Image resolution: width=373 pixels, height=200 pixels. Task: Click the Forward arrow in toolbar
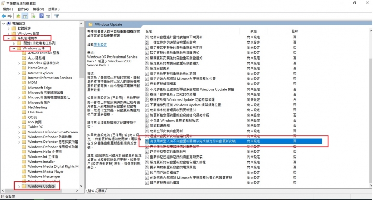10,16
